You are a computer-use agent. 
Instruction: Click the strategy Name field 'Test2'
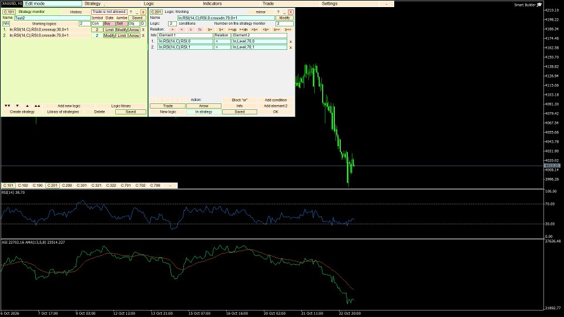(52, 18)
